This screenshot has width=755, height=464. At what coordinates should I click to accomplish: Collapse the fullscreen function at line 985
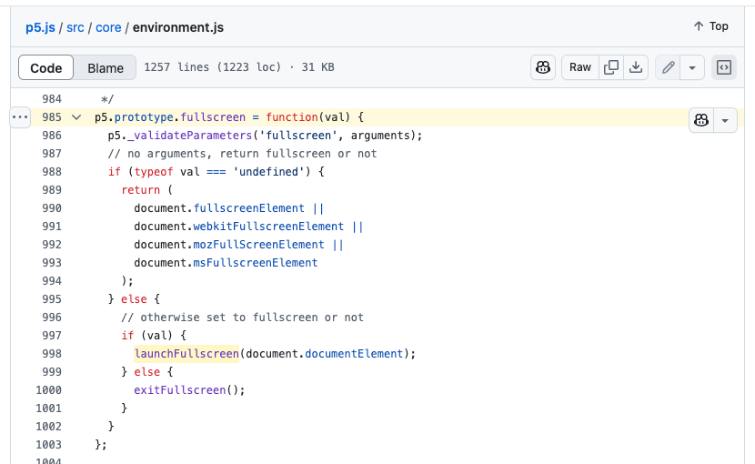76,117
